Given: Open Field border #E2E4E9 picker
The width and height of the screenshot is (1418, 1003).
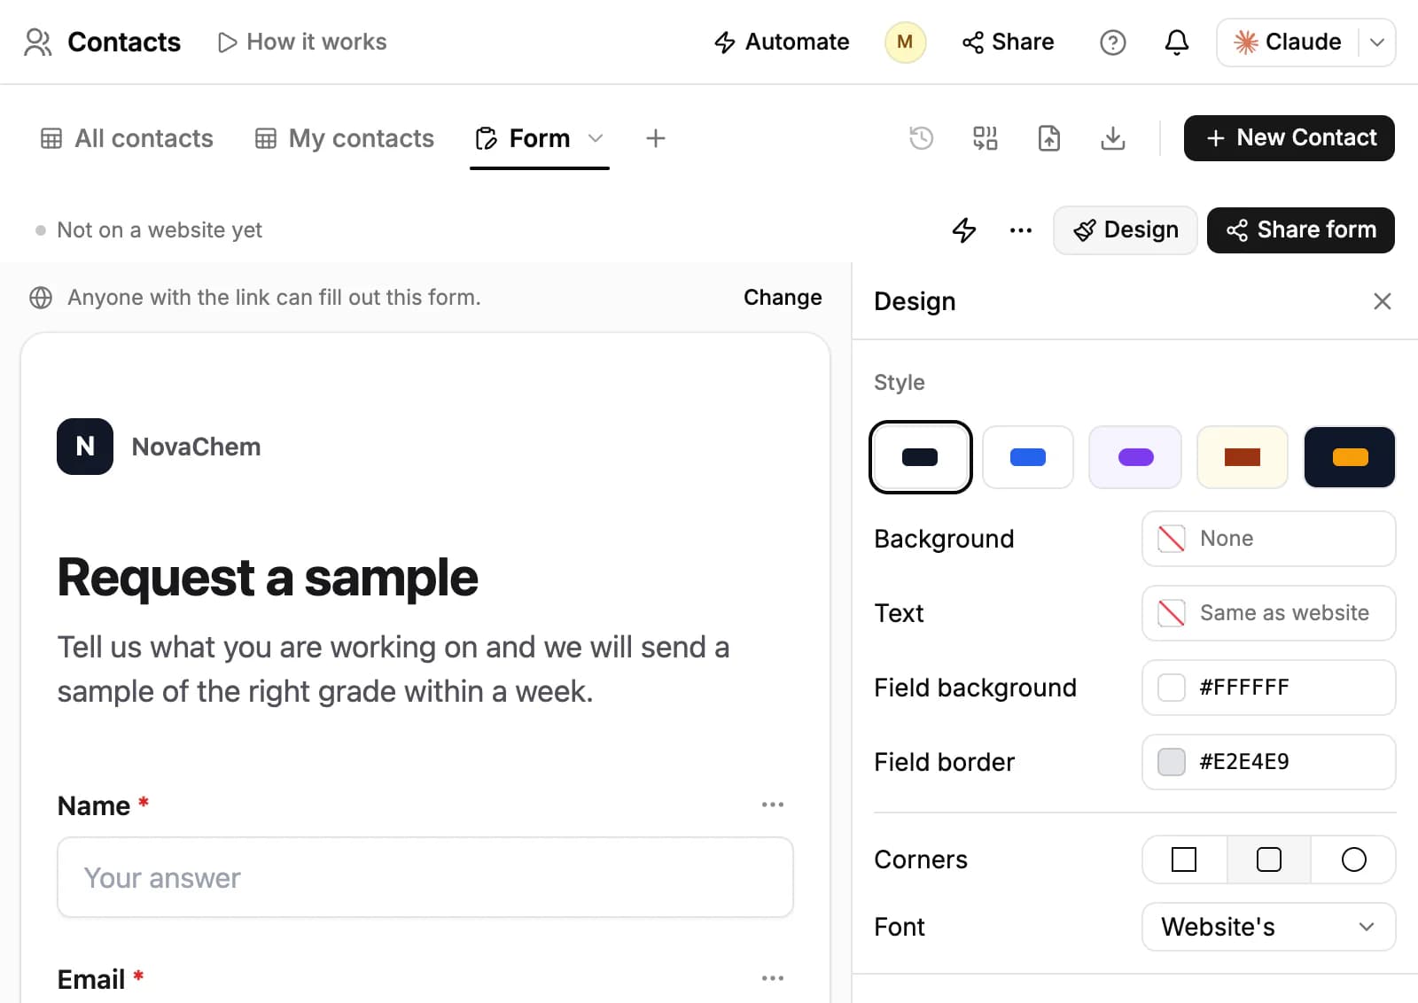Looking at the screenshot, I should [1268, 762].
